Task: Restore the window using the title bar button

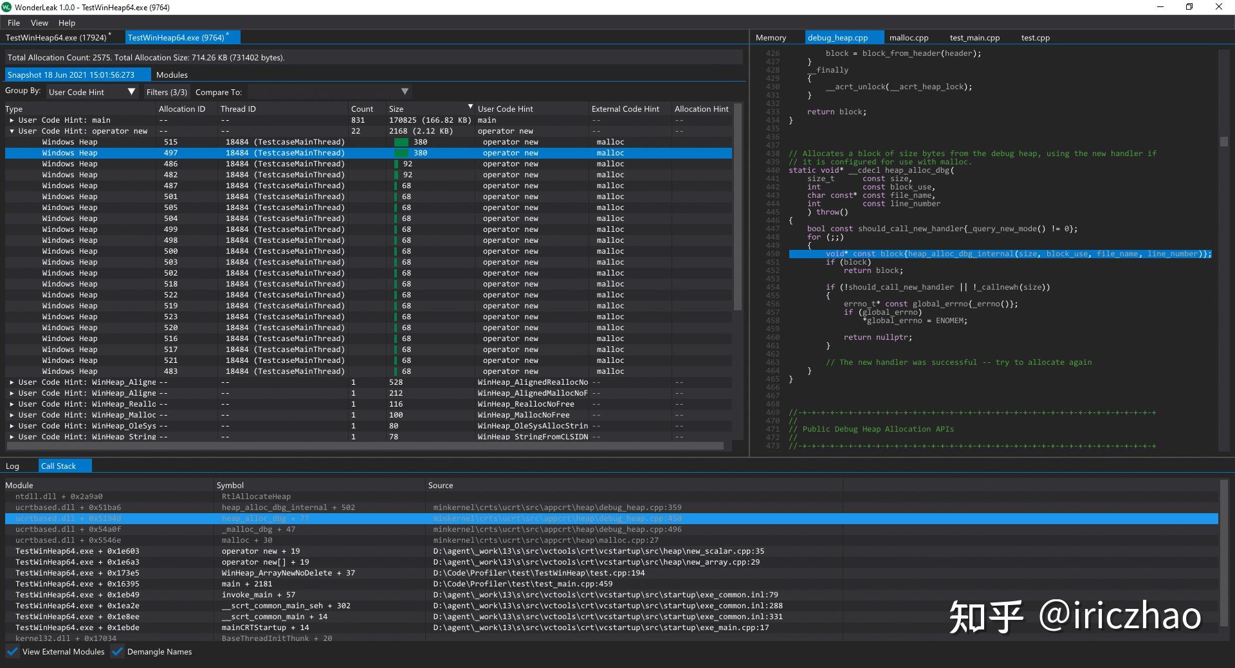Action: point(1189,7)
